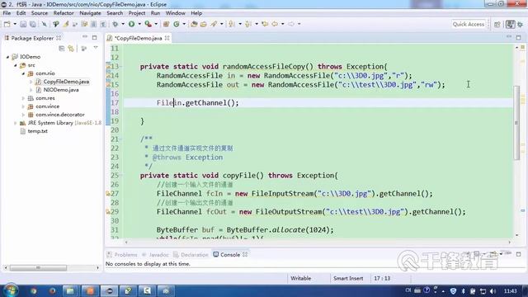This screenshot has height=297, width=528.
Task: Fold the Javadoc comment at line 21
Action: (x=120, y=139)
